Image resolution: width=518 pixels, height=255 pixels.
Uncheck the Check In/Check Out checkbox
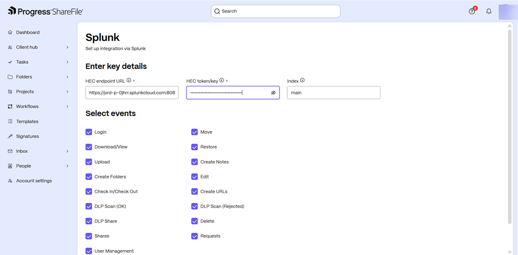(89, 192)
